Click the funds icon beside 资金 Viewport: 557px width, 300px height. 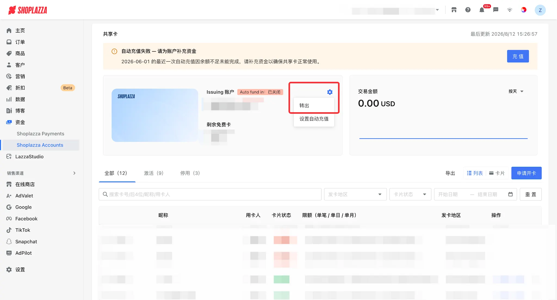pos(9,122)
